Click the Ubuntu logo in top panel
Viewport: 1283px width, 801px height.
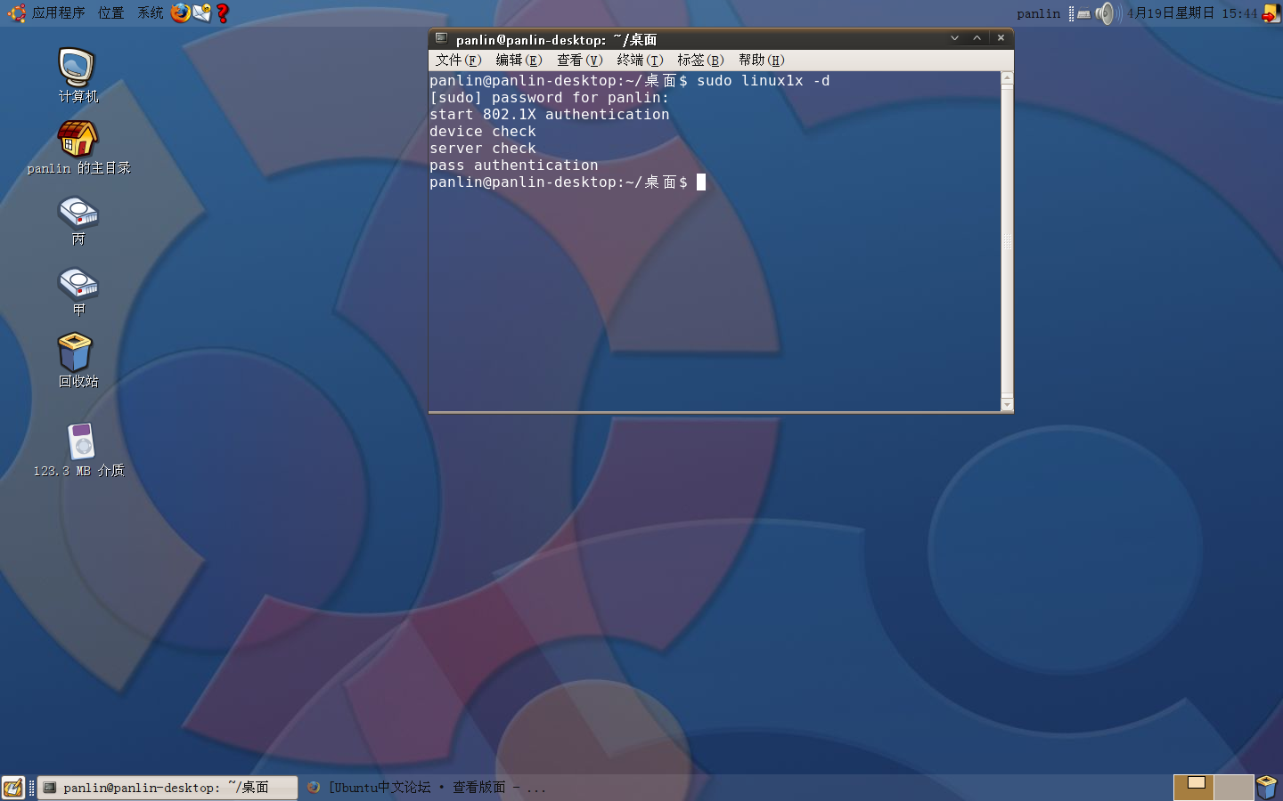(16, 12)
